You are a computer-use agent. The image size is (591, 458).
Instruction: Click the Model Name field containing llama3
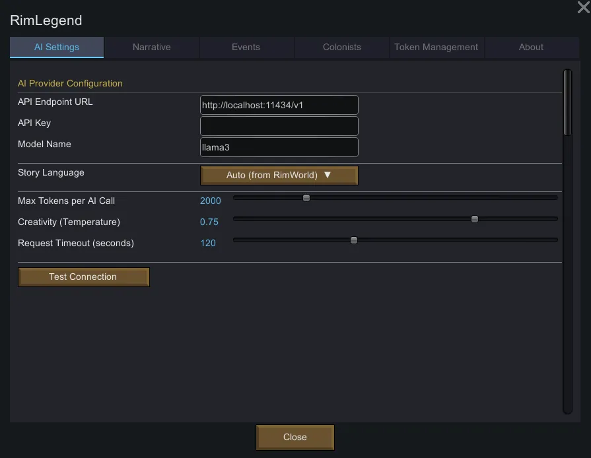(279, 147)
